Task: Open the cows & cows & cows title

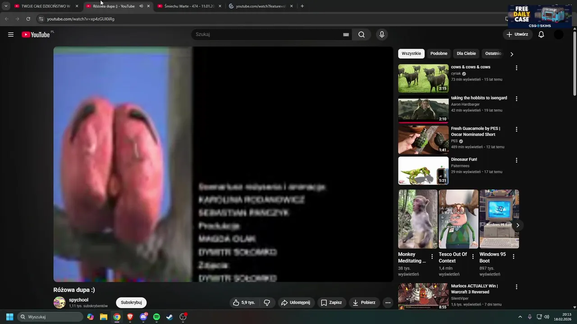Action: point(471,67)
